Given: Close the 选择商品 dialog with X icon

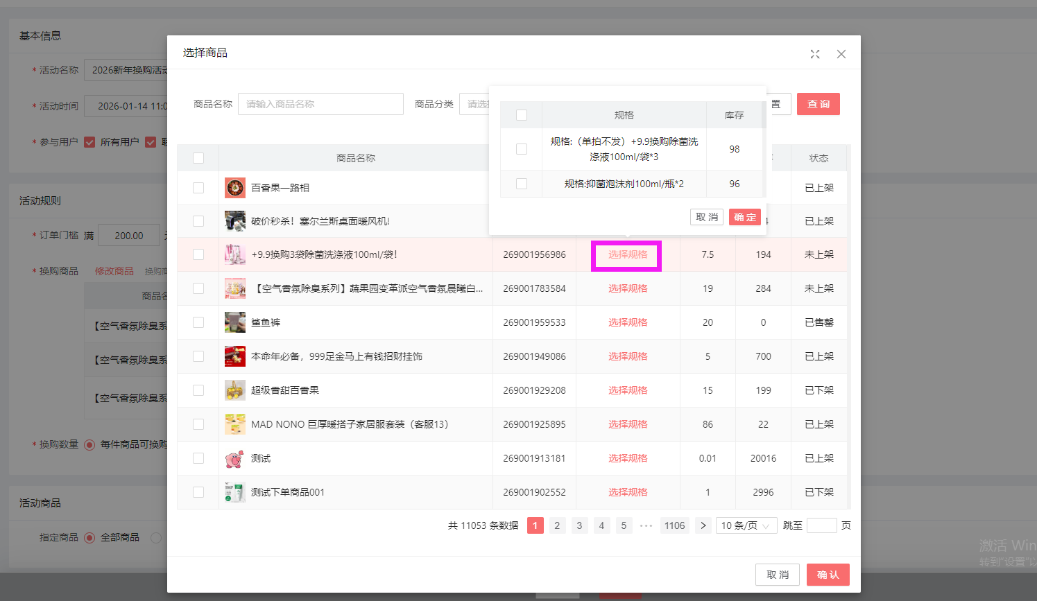Looking at the screenshot, I should click(x=841, y=54).
